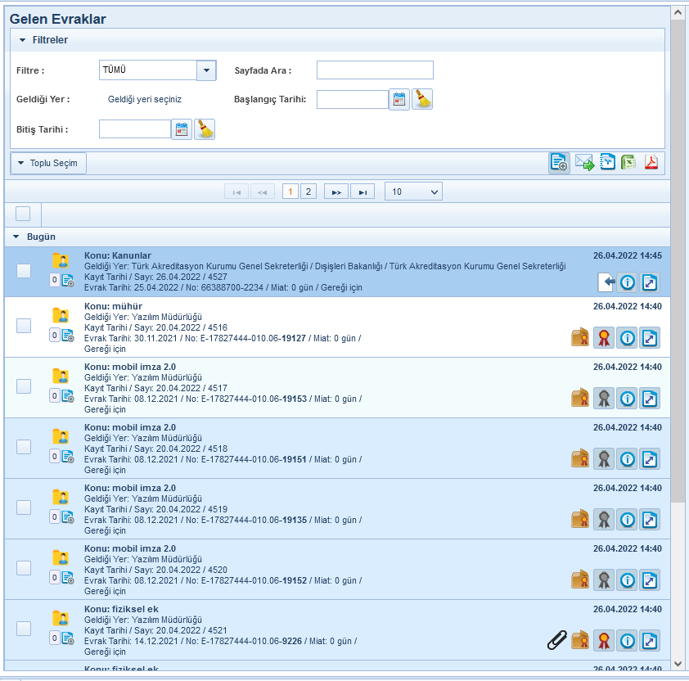This screenshot has height=681, width=689.
Task: Export the document list to PDF
Action: [x=651, y=162]
